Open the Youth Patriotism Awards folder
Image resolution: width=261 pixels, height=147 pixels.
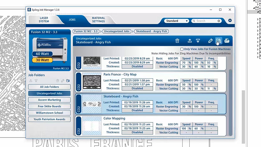50,119
